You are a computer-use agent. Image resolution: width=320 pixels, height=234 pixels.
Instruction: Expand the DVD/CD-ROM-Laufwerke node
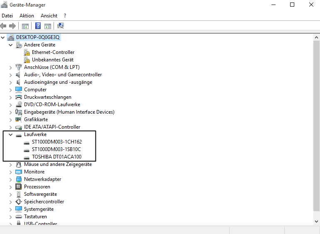pyautogui.click(x=11, y=105)
